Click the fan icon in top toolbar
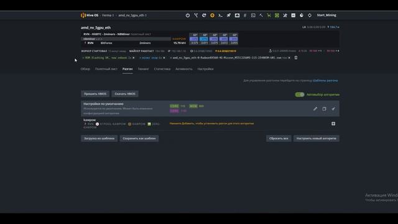Viewport: 398px width, 224px height. point(285,15)
